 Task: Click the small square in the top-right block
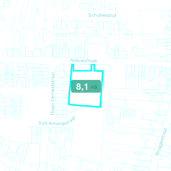(162, 15)
